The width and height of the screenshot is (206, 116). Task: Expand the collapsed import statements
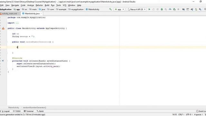pos(17,23)
